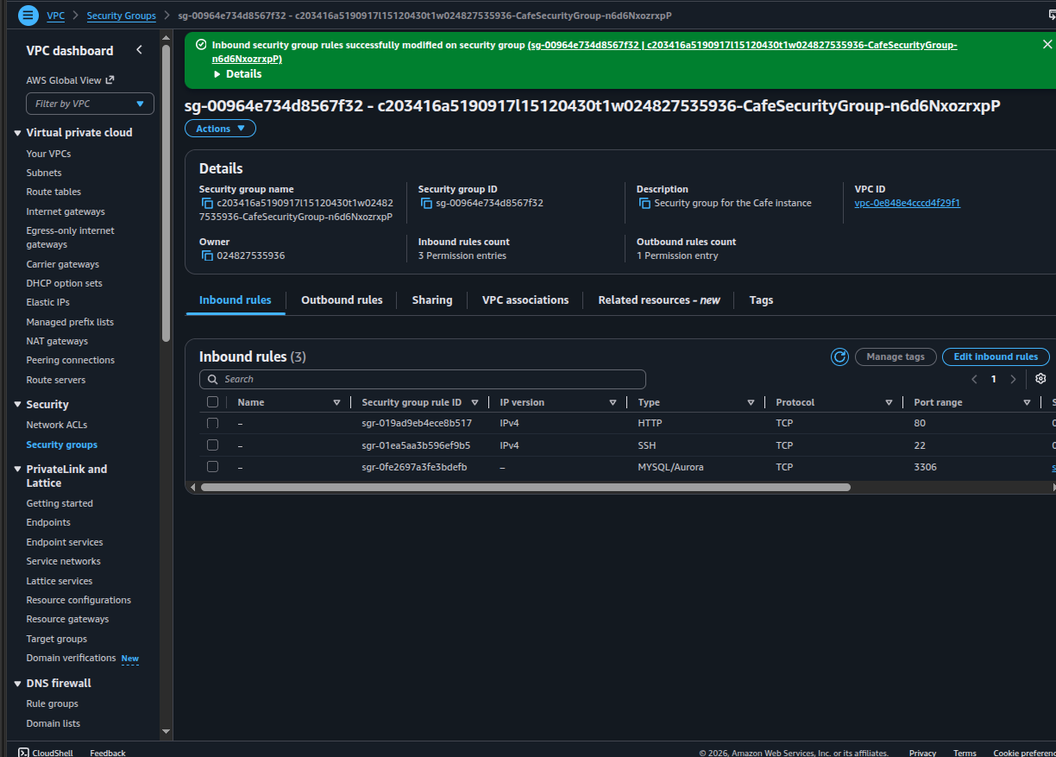Dismiss the green success banner
The width and height of the screenshot is (1056, 757).
[1047, 45]
